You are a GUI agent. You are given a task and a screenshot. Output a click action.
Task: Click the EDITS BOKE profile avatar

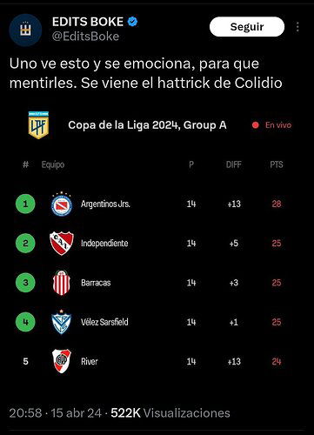(x=25, y=30)
